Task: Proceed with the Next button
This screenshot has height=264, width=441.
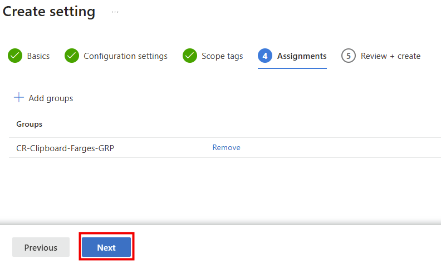Action: pyautogui.click(x=106, y=247)
